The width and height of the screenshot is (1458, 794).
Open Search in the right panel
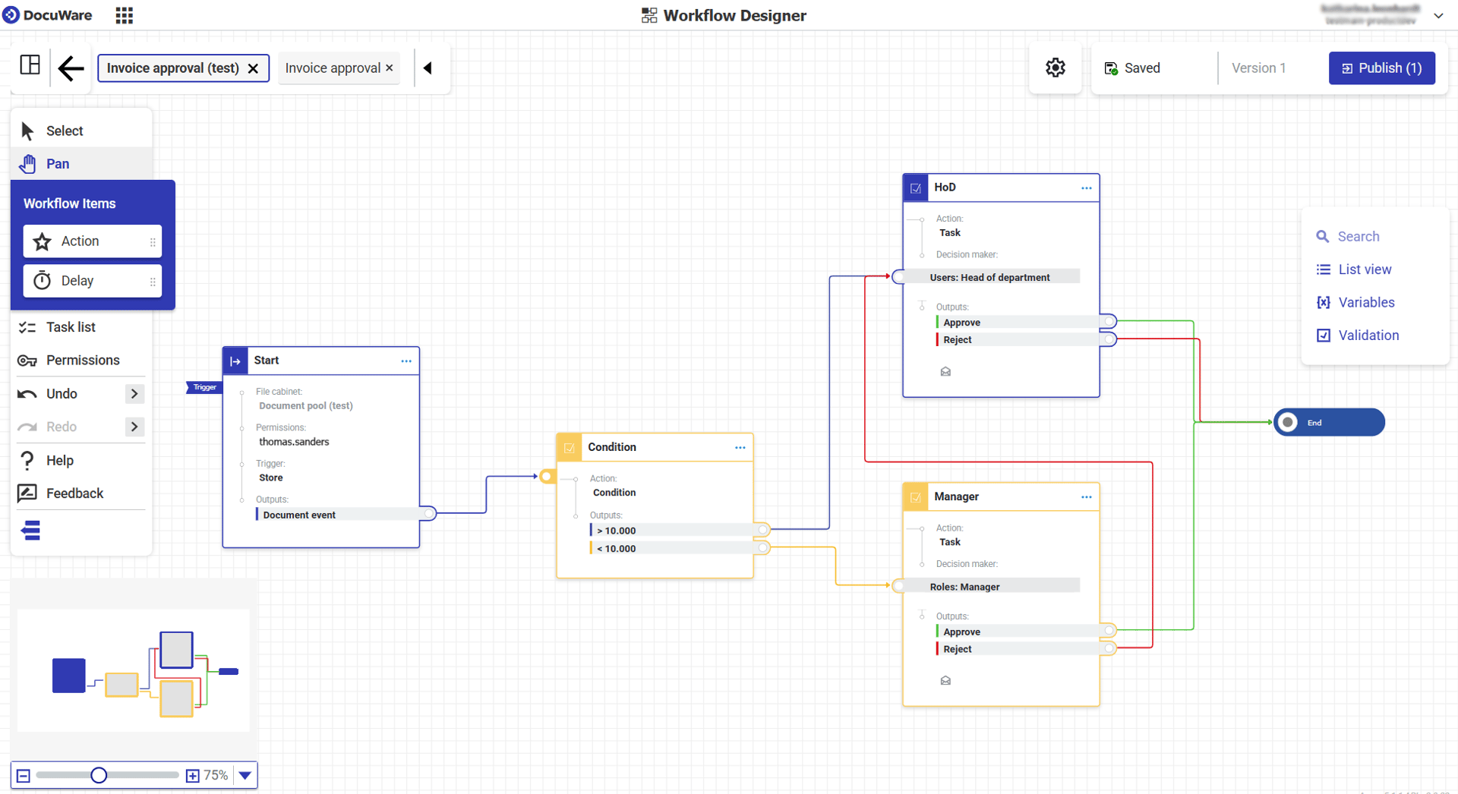click(1356, 236)
